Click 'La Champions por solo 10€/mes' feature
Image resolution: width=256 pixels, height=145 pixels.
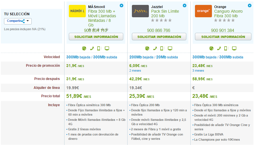pos(217,140)
